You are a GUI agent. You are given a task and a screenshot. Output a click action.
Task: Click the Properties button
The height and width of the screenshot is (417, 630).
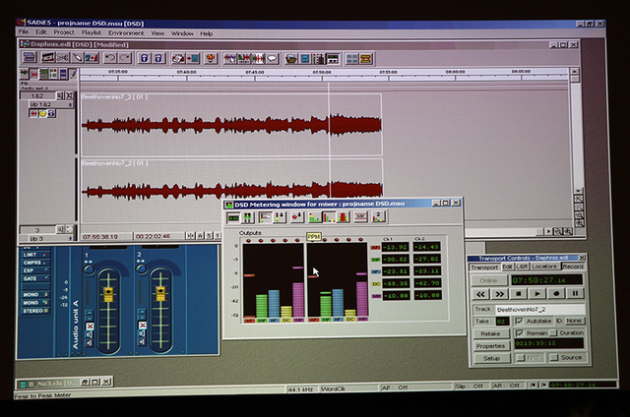point(490,346)
